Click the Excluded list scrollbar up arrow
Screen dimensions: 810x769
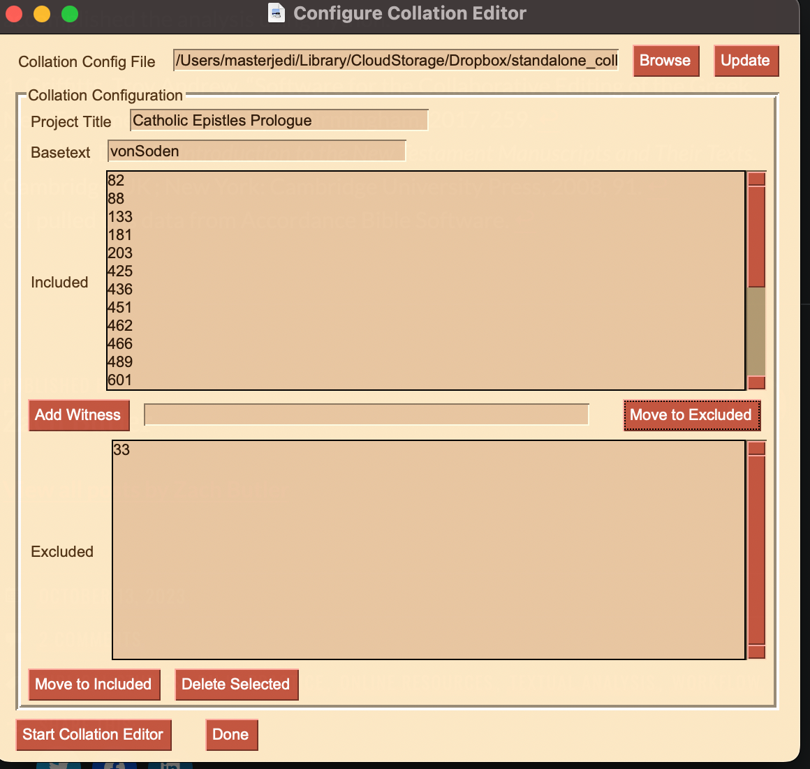click(756, 448)
